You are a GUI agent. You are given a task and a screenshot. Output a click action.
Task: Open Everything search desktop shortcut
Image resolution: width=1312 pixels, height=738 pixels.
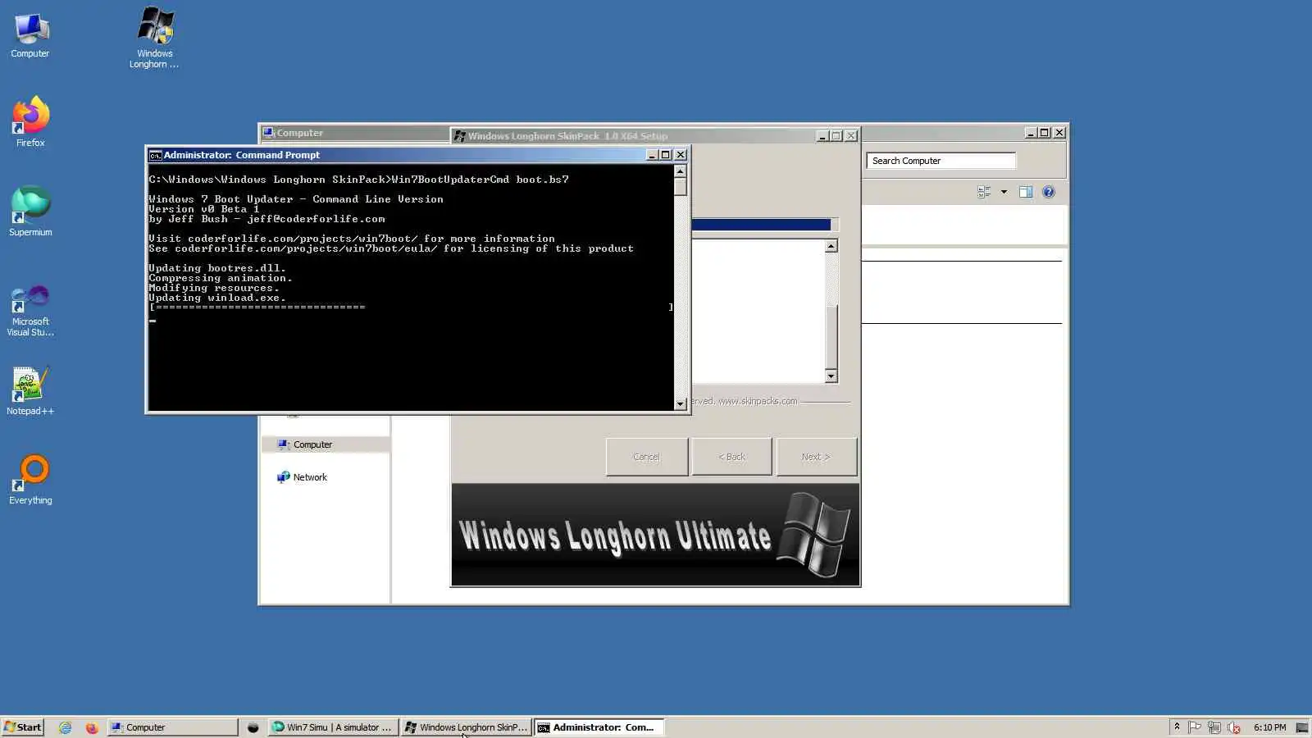(30, 480)
